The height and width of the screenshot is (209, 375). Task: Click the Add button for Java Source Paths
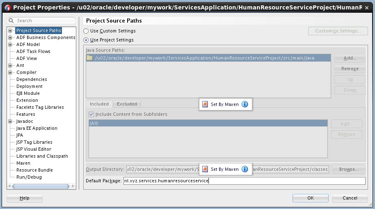click(x=350, y=58)
